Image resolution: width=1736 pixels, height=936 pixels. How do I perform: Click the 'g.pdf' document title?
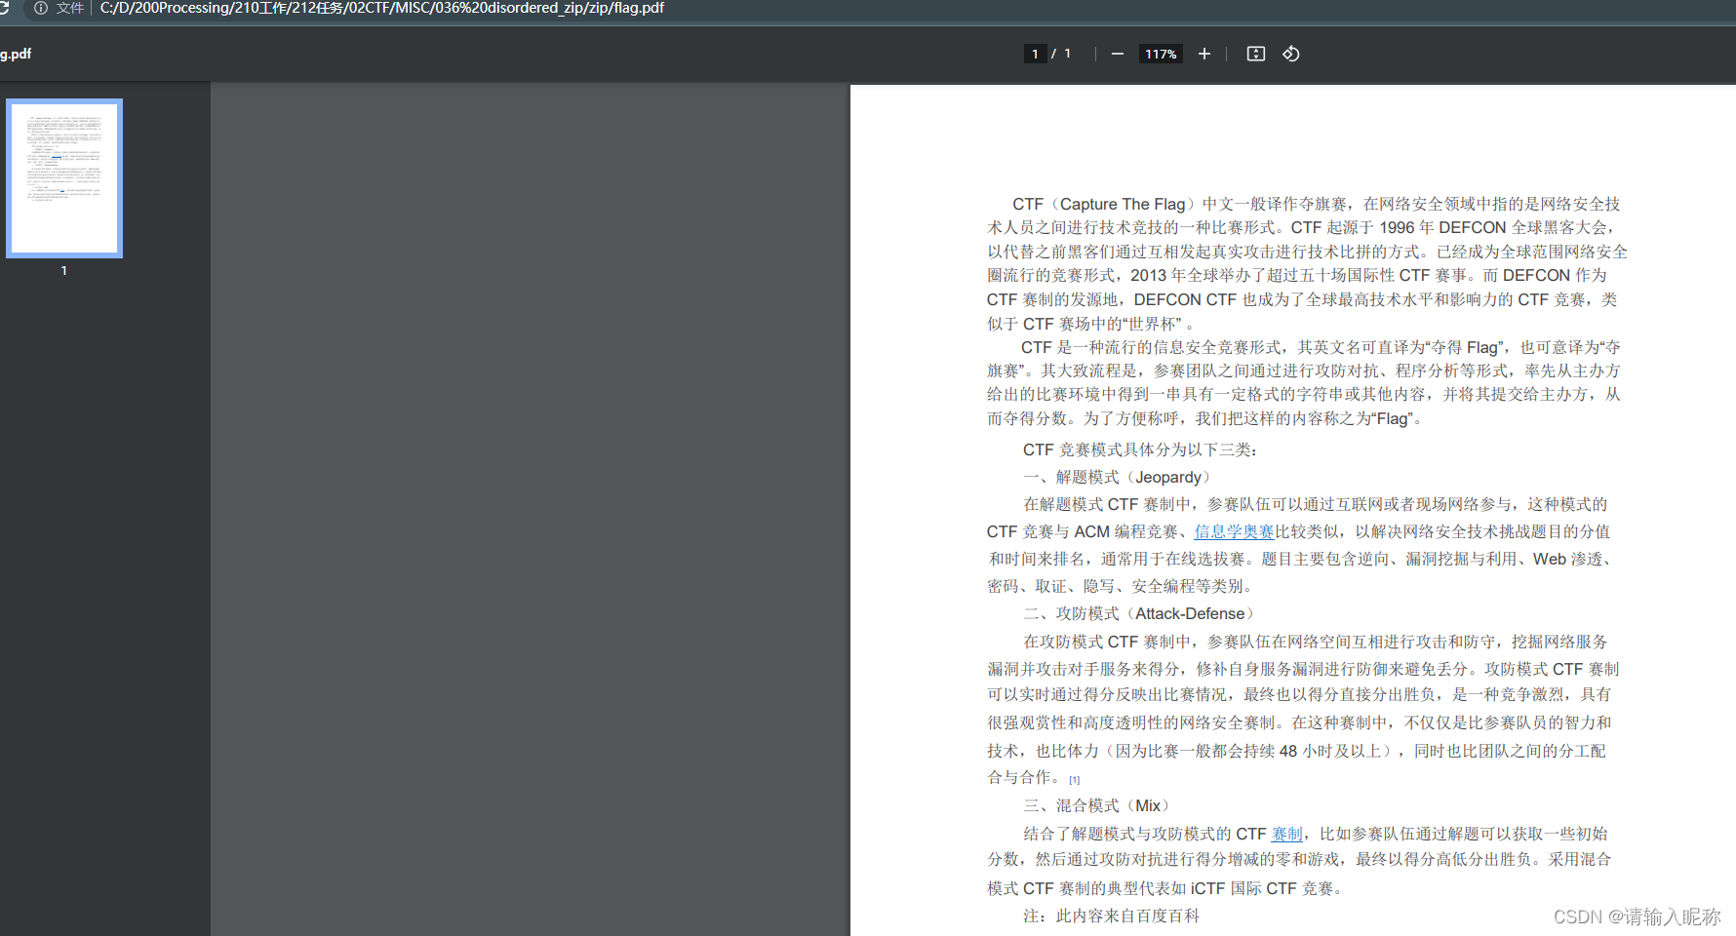[16, 54]
